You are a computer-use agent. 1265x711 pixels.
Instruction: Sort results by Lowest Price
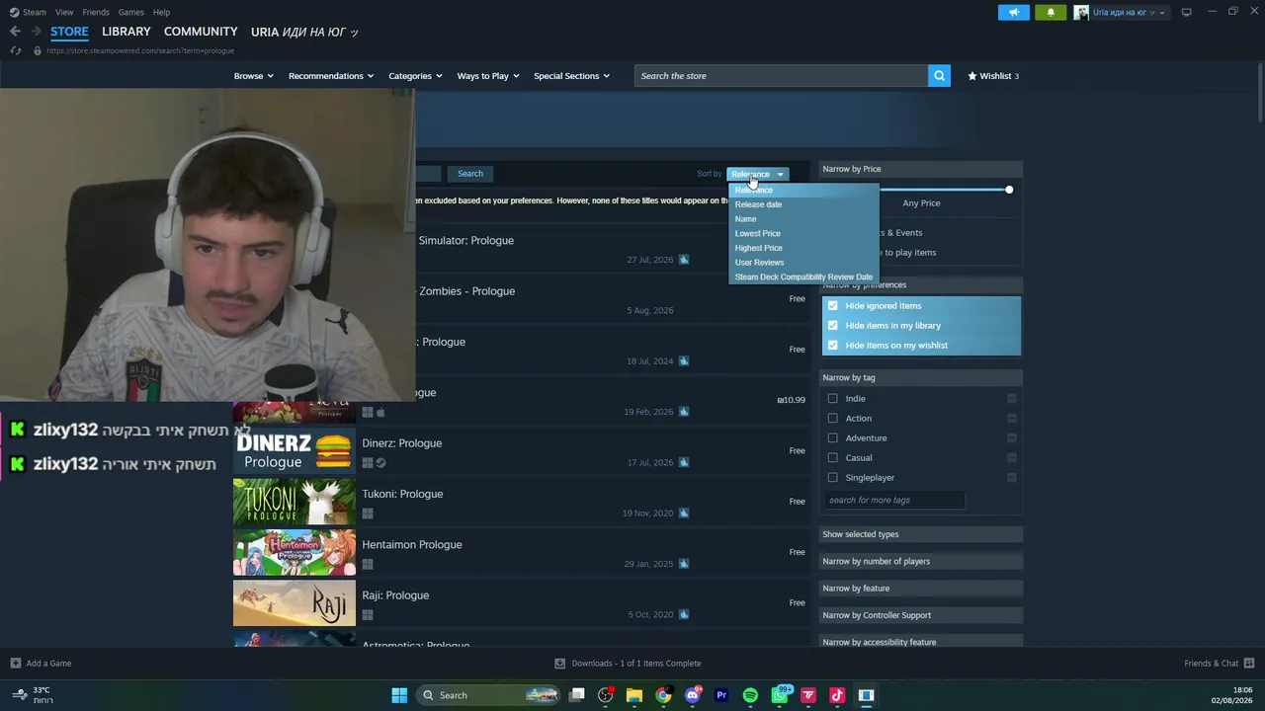pos(757,234)
